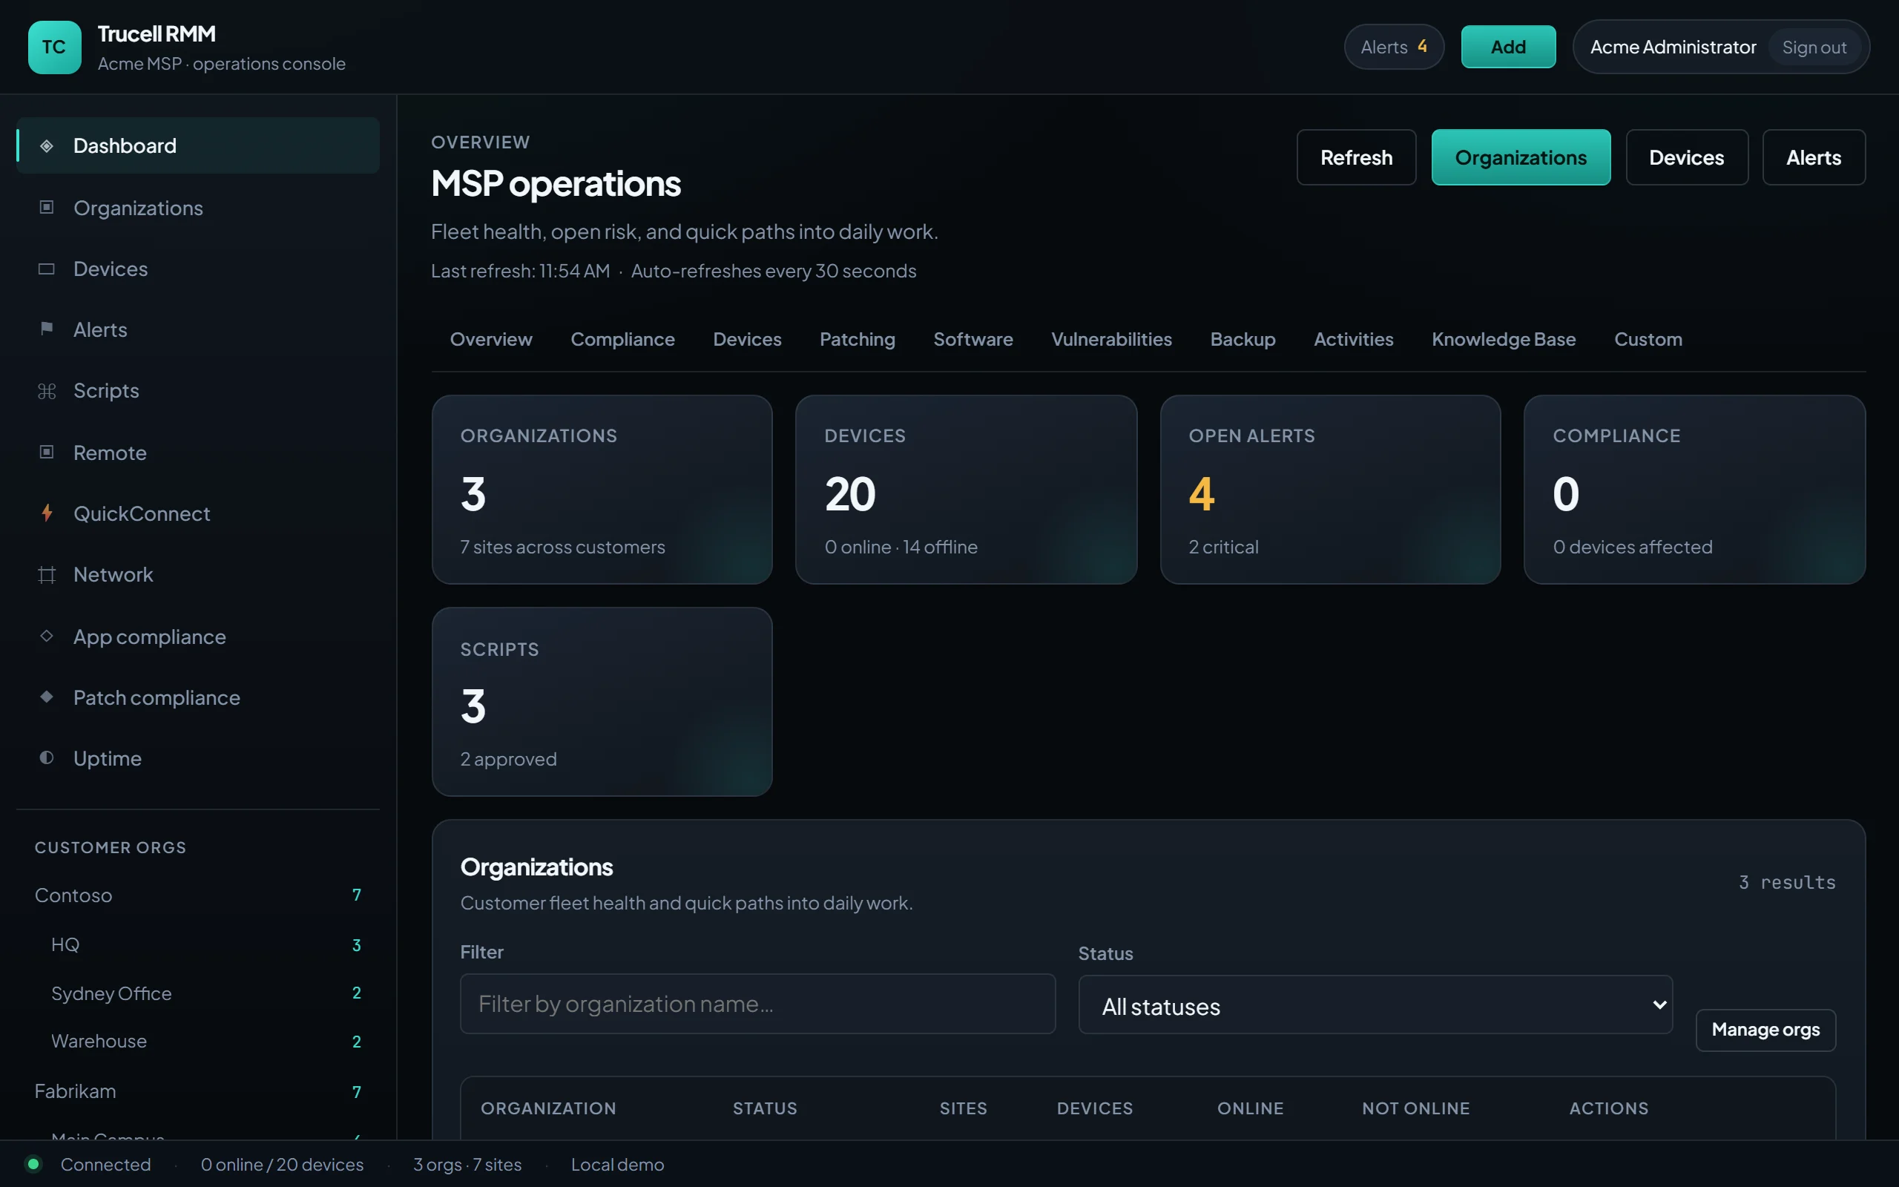Open the All statuses dropdown
This screenshot has height=1187, width=1899.
coord(1375,1004)
